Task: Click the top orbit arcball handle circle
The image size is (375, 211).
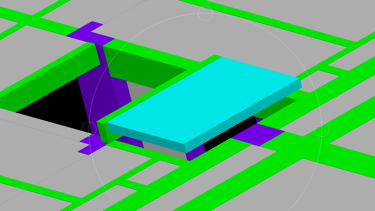Action: pos(205,13)
